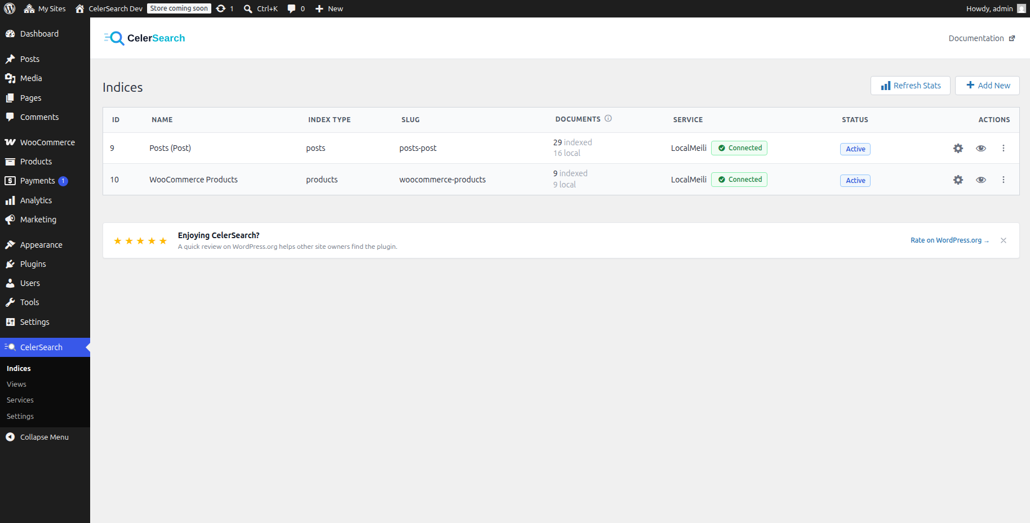The image size is (1030, 523).
Task: Open Howdy, admin account menu
Action: 996,8
